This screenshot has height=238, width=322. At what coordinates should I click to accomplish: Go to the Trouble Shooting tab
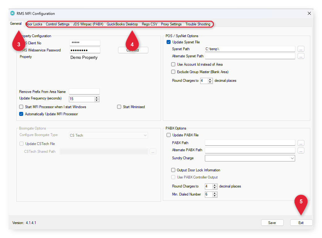pyautogui.click(x=198, y=24)
